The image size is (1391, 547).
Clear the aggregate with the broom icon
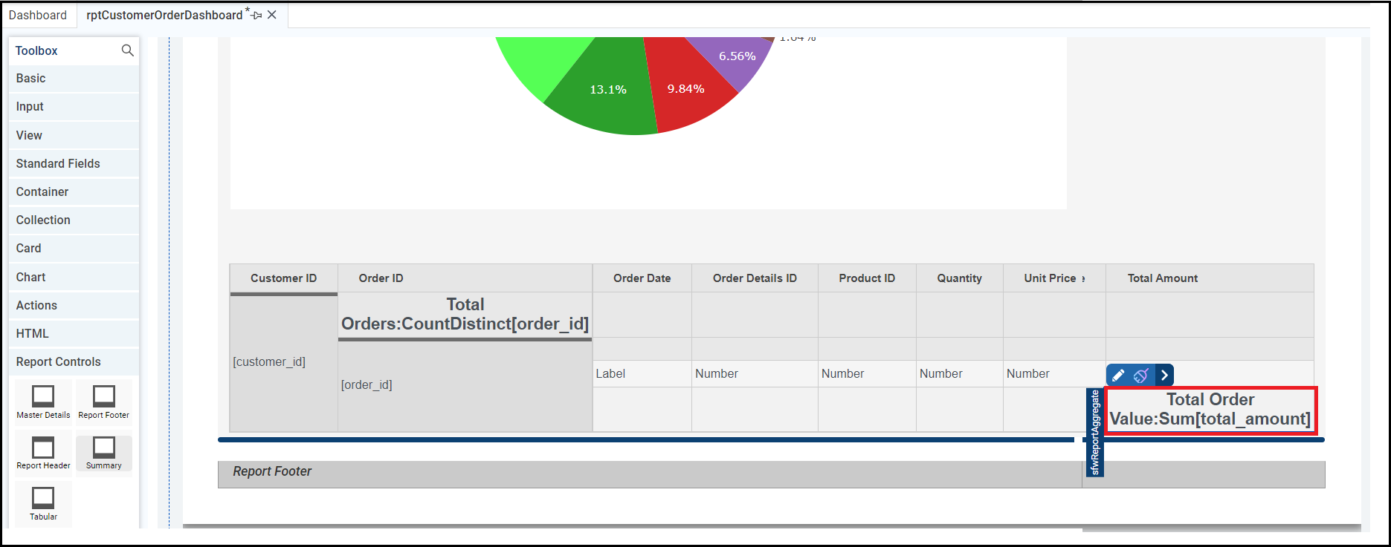point(1141,376)
